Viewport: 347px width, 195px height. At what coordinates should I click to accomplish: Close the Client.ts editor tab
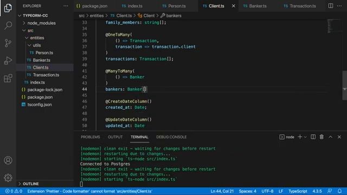click(234, 6)
